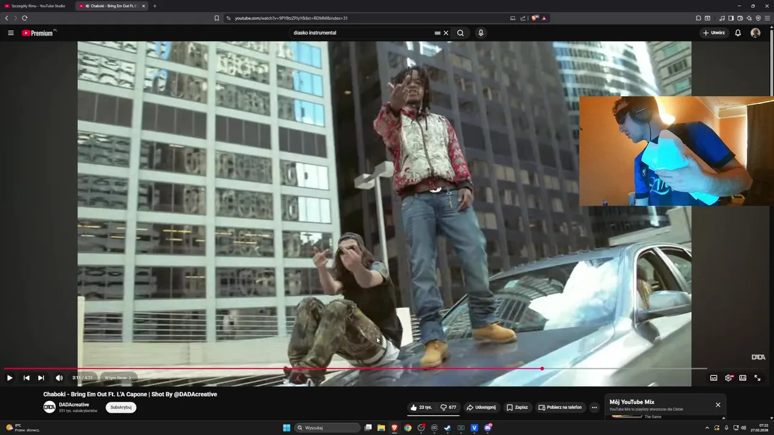Open browser main hamburger menu

click(767, 18)
